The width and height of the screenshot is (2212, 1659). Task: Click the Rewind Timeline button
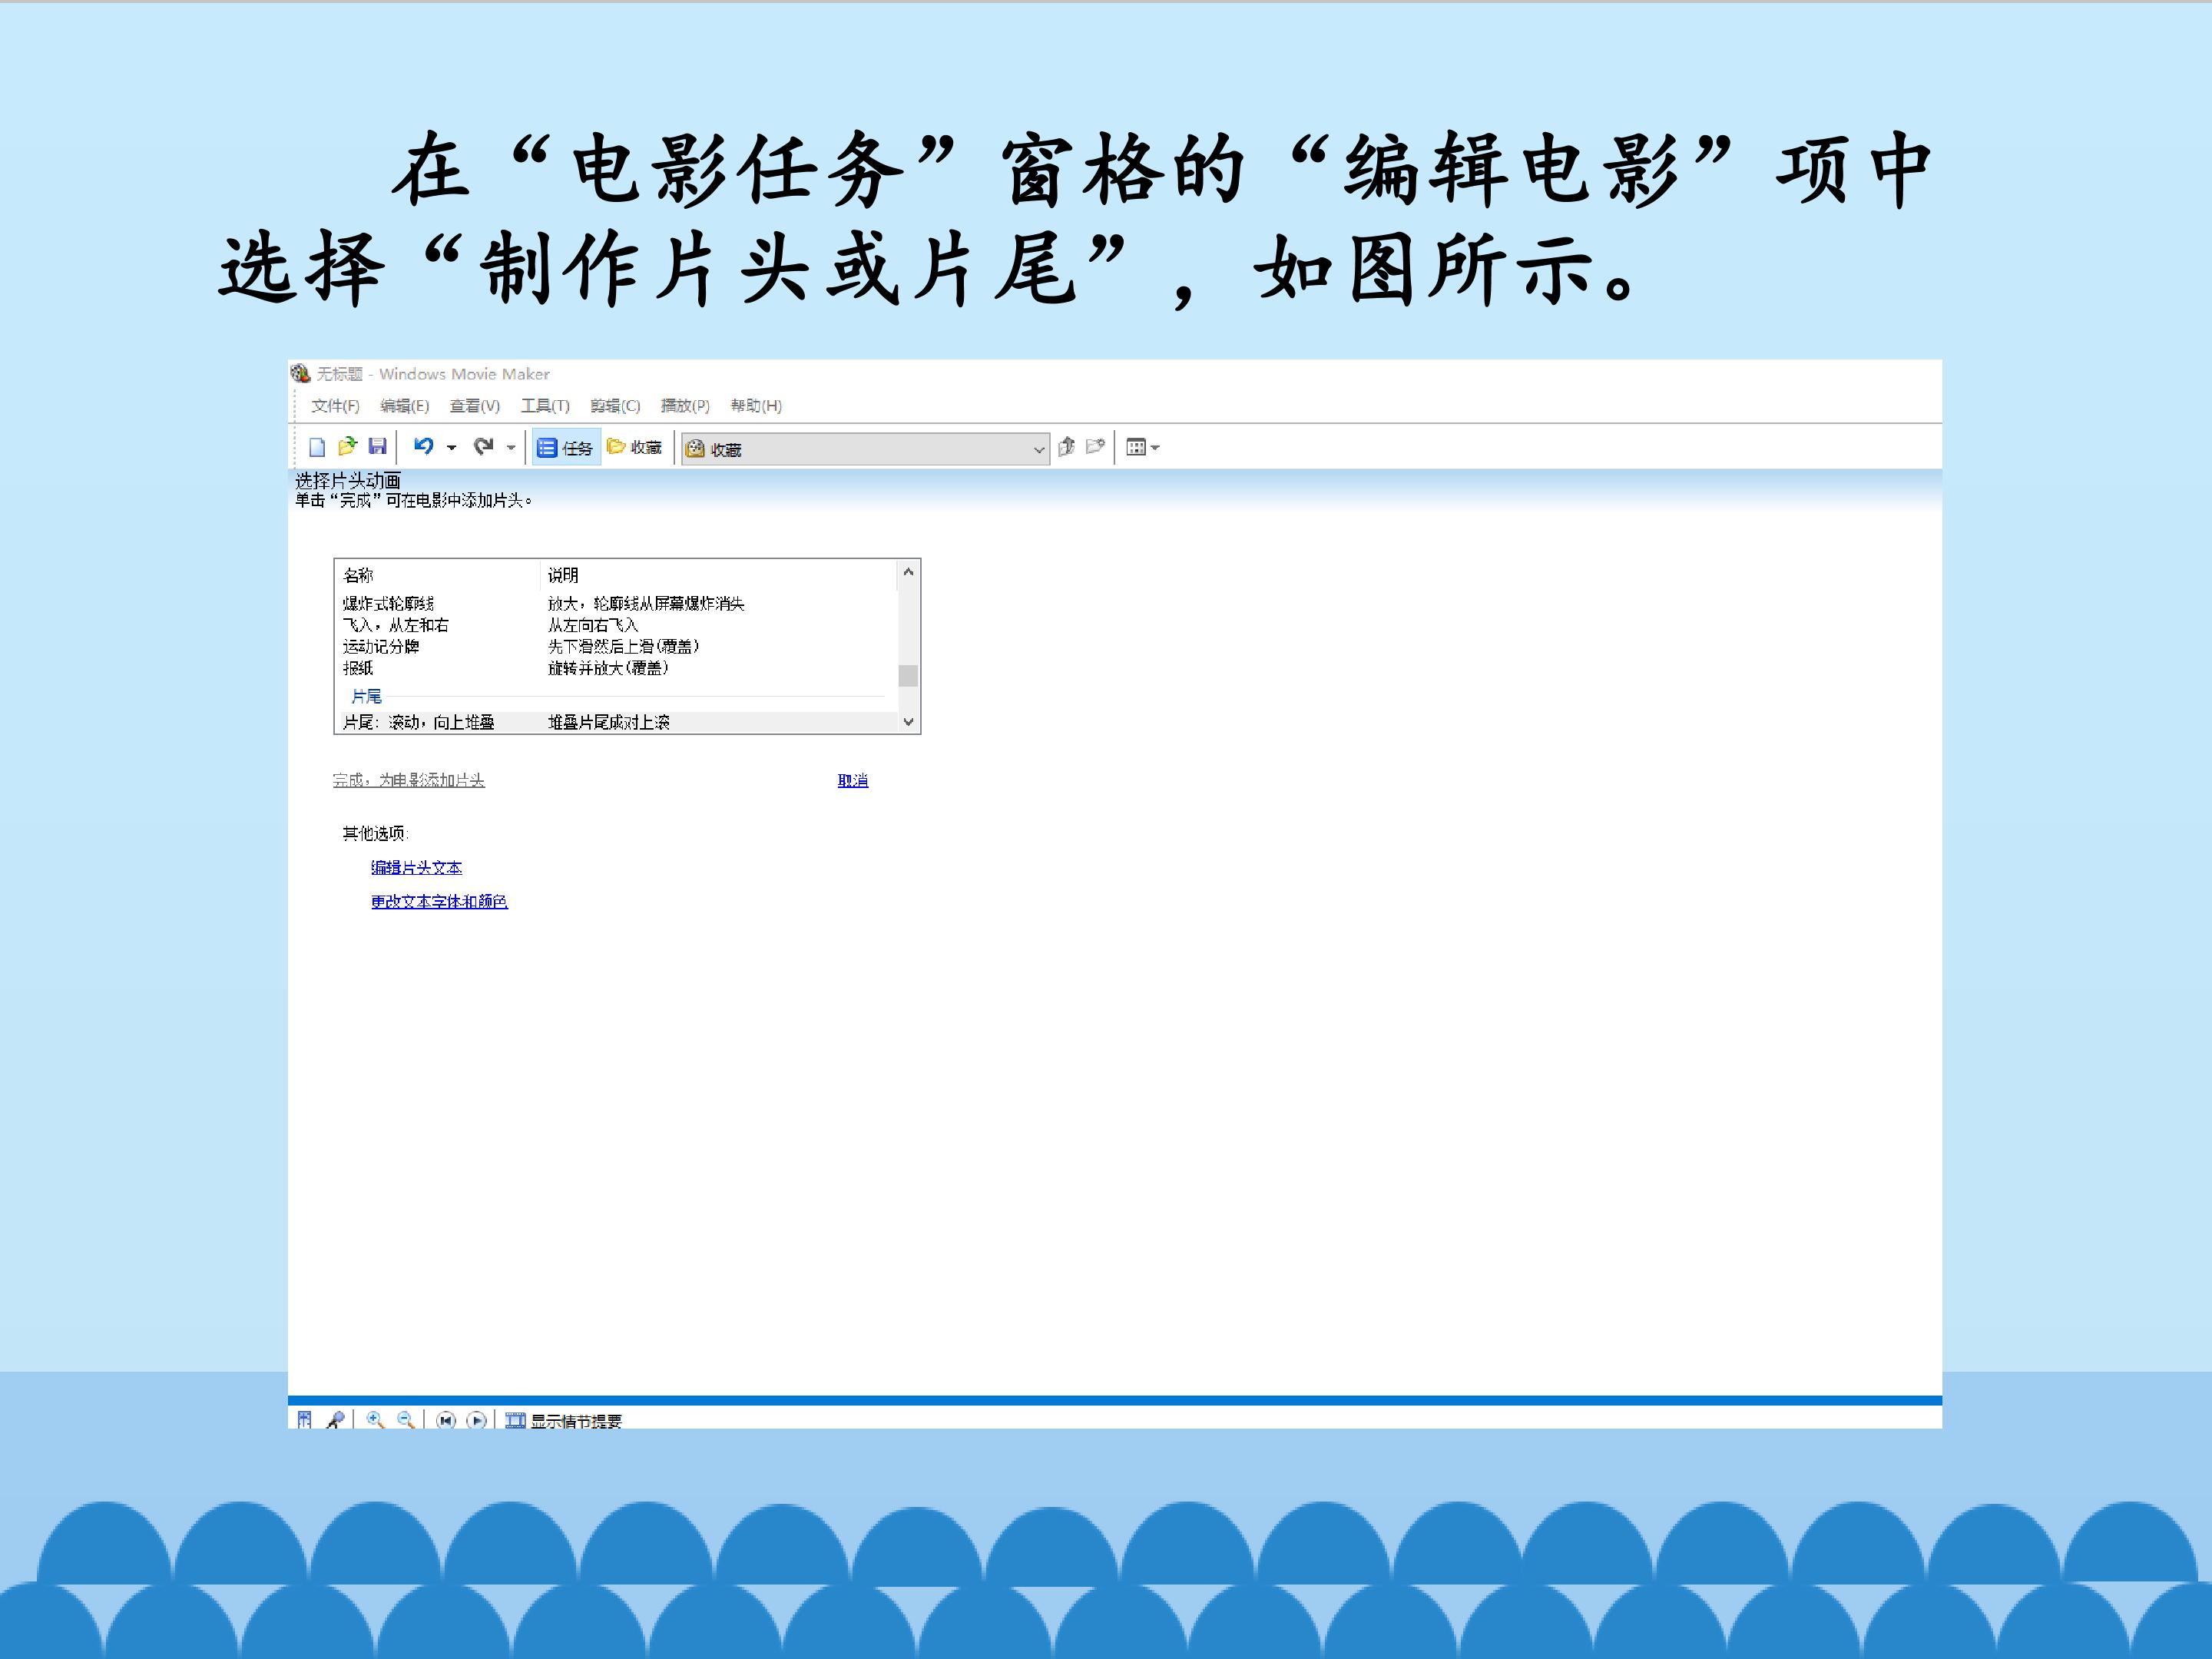pyautogui.click(x=446, y=1420)
